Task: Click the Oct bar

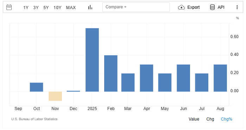Action: coord(36,87)
